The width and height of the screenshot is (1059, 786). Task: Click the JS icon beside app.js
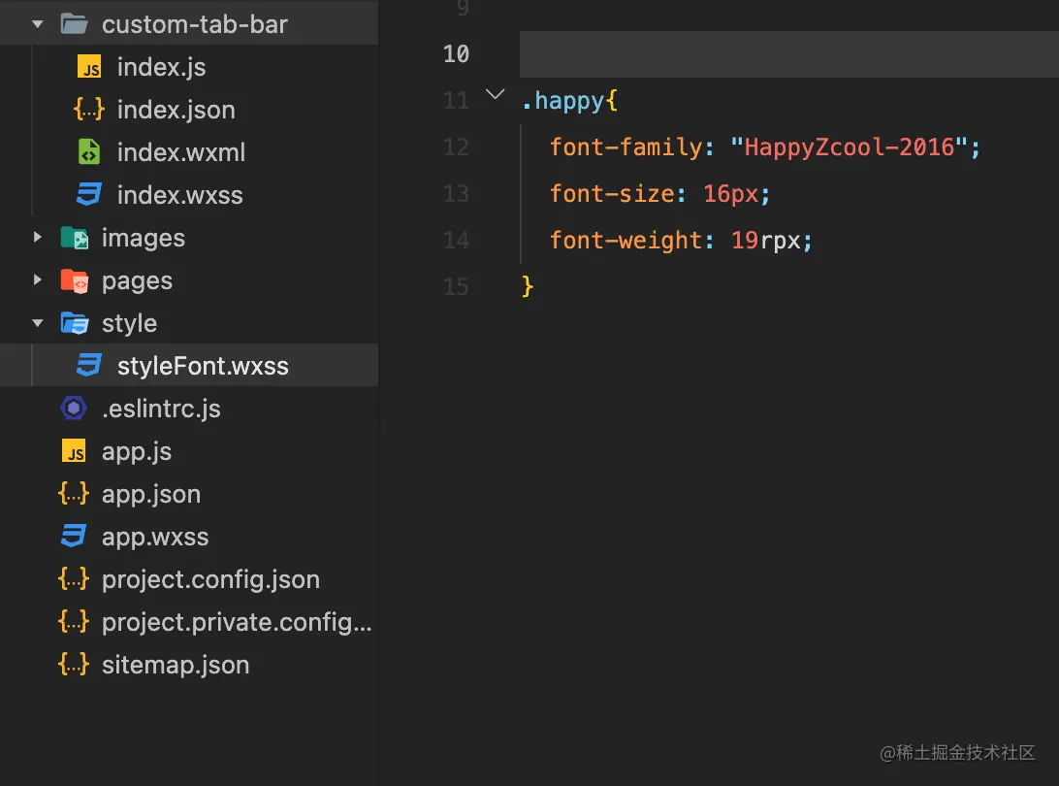pyautogui.click(x=74, y=451)
